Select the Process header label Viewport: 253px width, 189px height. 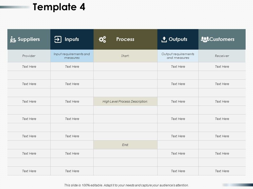pos(125,39)
